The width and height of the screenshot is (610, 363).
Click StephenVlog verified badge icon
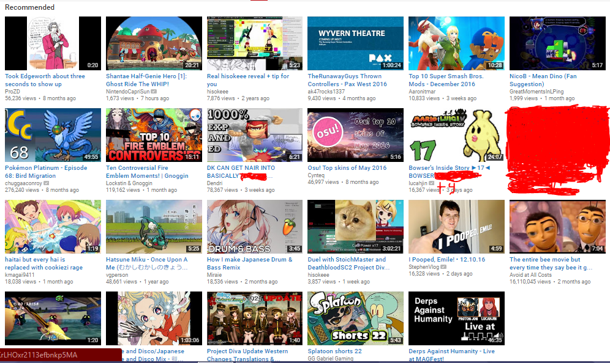(443, 267)
